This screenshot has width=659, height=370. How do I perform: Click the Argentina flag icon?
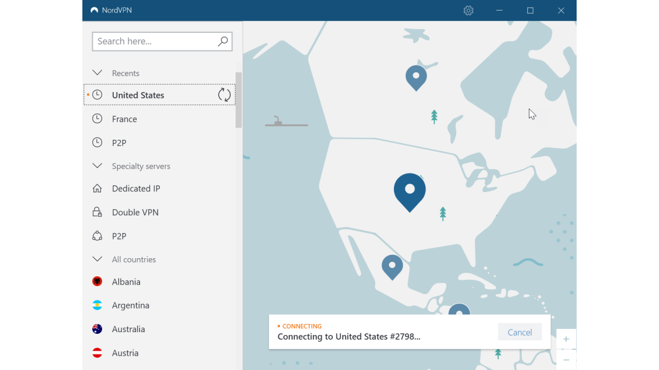pos(97,305)
